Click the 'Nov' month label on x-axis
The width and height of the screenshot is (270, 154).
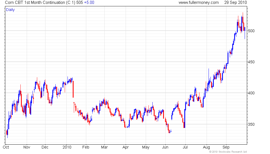(27, 147)
